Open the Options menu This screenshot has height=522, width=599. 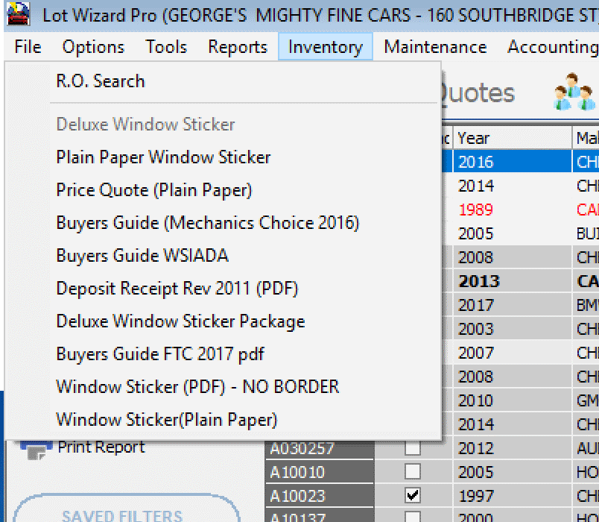tap(92, 46)
